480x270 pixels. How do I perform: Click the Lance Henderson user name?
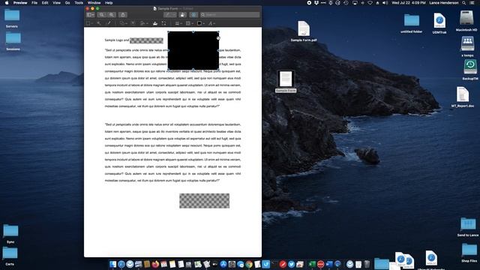tap(443, 3)
